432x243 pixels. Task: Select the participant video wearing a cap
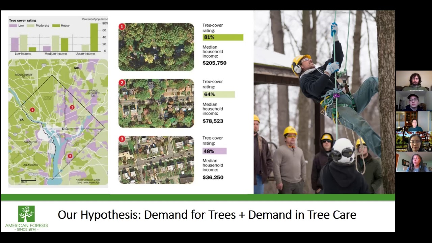click(414, 101)
